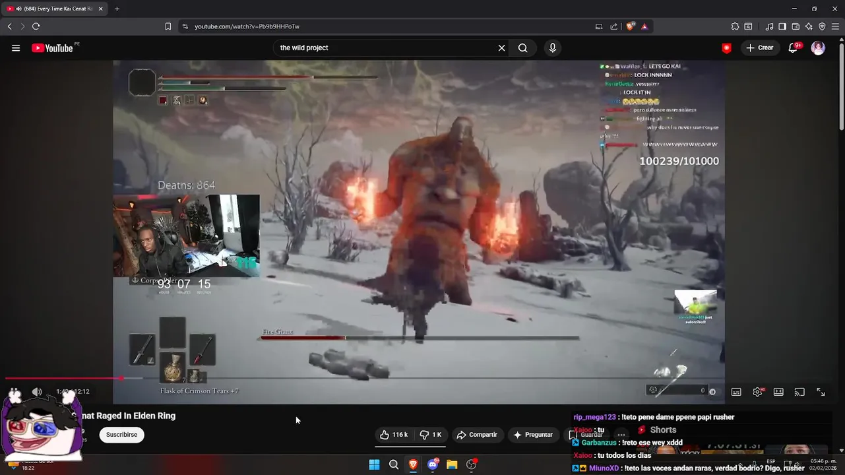
Task: Open the install/cast screen icon in address bar
Action: click(599, 26)
